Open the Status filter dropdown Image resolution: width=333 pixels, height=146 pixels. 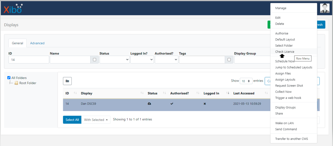point(115,60)
